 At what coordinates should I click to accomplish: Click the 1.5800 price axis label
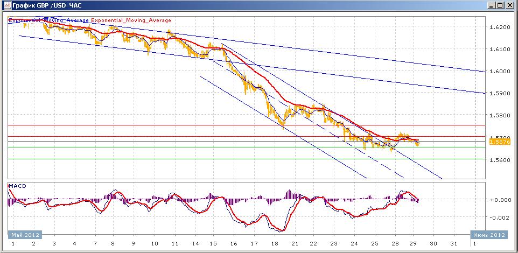(500, 115)
